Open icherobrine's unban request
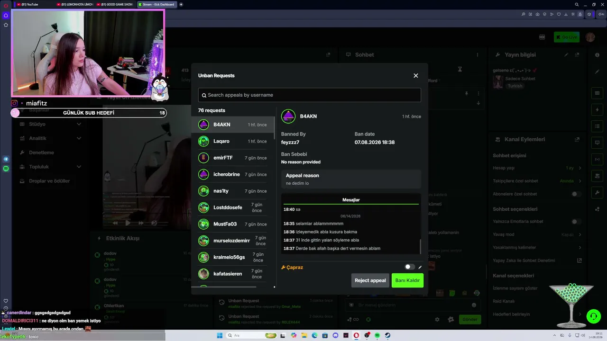 point(233,174)
